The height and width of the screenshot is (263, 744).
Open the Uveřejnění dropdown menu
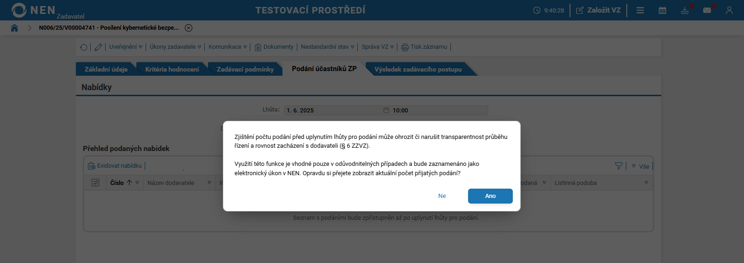(x=126, y=47)
